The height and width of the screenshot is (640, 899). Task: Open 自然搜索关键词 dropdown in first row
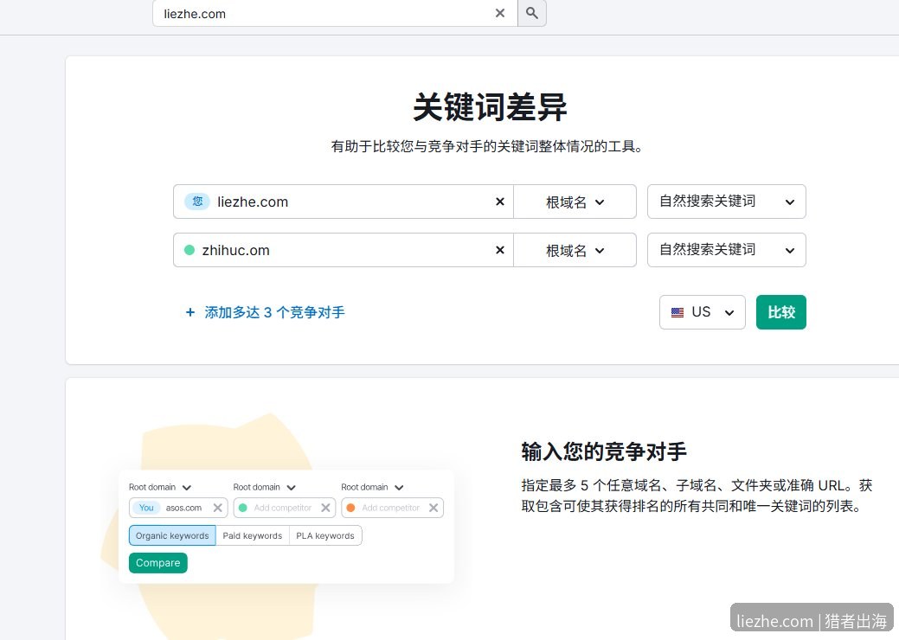pos(727,202)
